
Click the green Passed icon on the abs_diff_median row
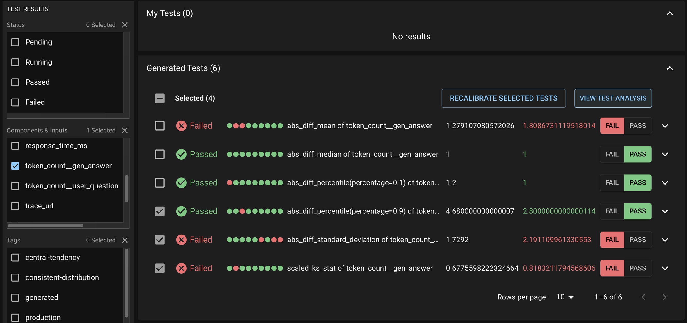click(x=181, y=154)
